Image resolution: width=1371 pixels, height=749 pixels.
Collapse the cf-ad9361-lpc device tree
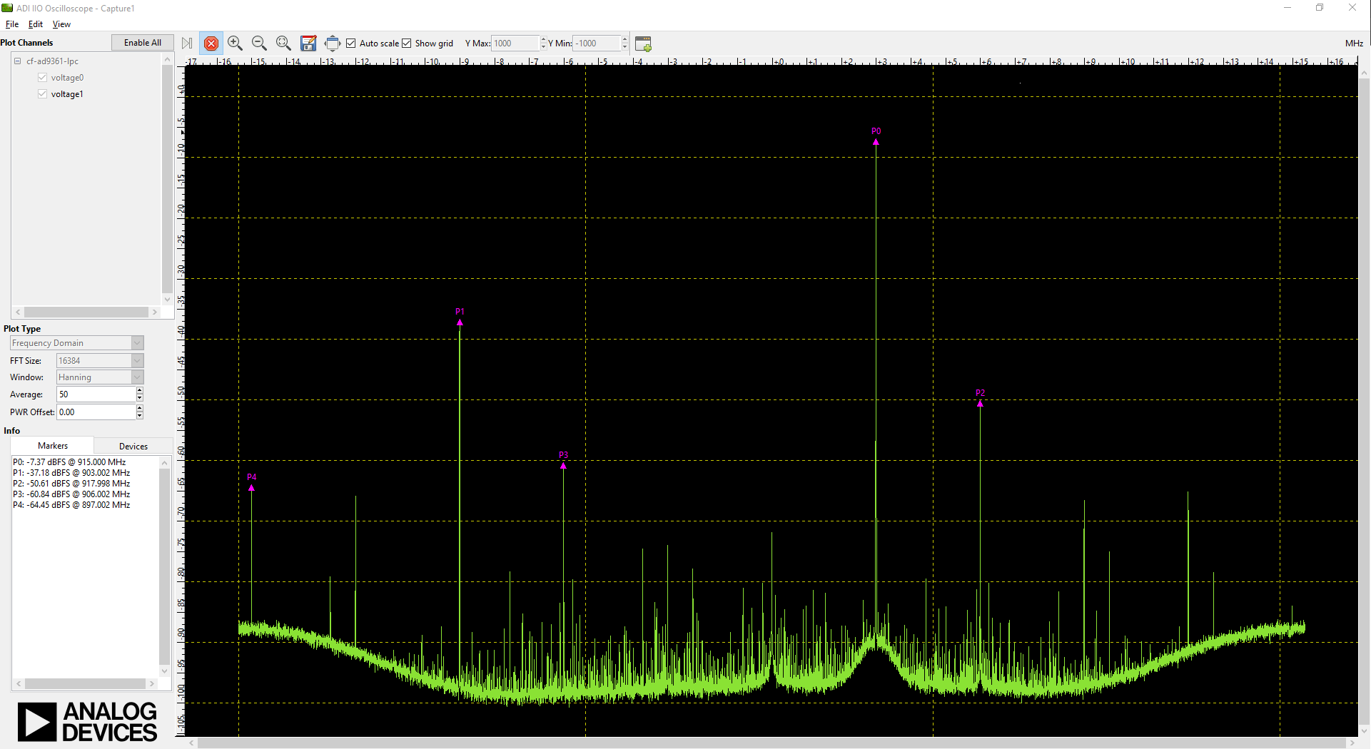[18, 61]
